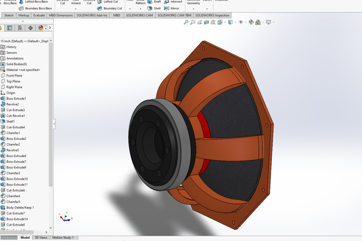Screen dimensions: 362x241
Task: Select the Zoom to Fit tool
Action: [x=186, y=22]
